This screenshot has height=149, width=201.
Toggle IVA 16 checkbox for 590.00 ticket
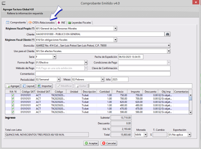pos(13,112)
